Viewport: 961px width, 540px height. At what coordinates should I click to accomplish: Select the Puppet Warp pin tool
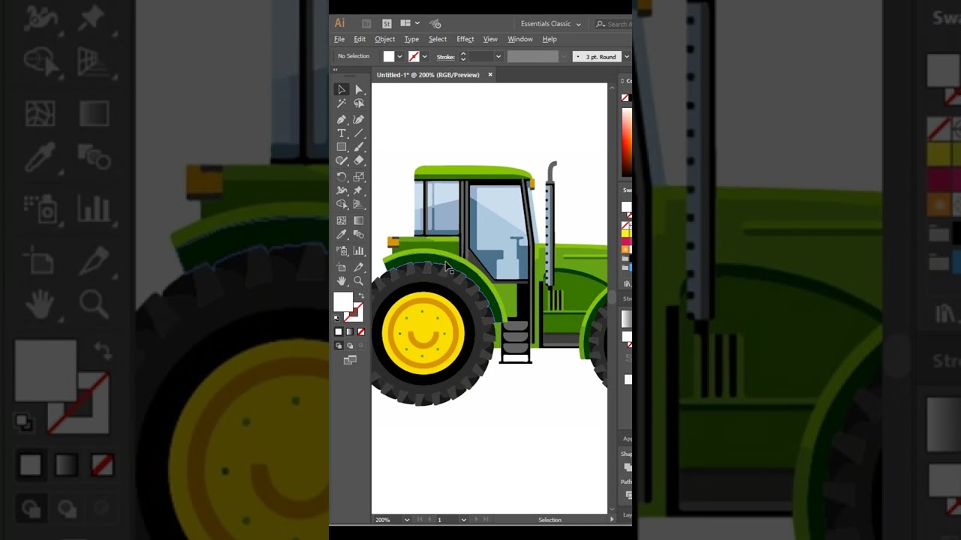click(x=359, y=190)
